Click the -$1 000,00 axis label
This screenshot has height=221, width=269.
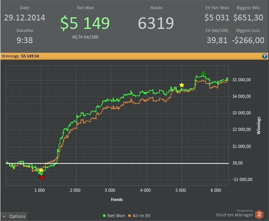(x=242, y=179)
